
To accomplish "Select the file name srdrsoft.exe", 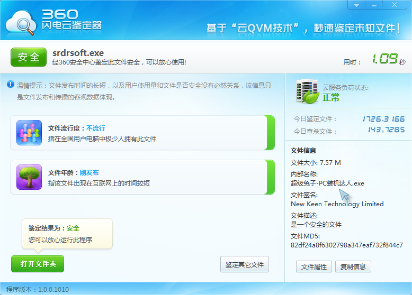I will [78, 53].
